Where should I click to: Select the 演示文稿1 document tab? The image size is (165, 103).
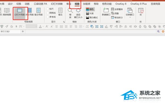[x=10, y=31]
